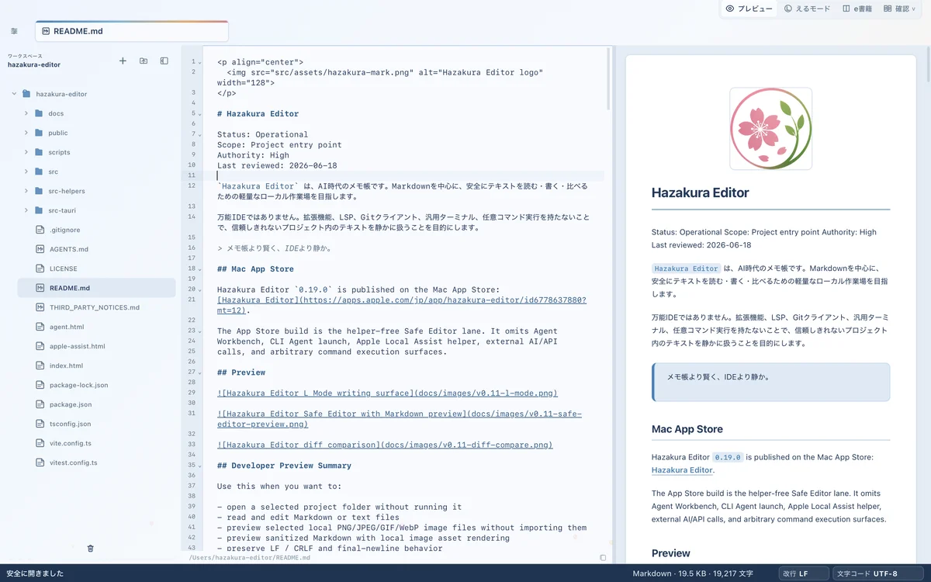Screen dimensions: 931x582
Task: Expand the docs folder chevron
Action: click(x=26, y=113)
